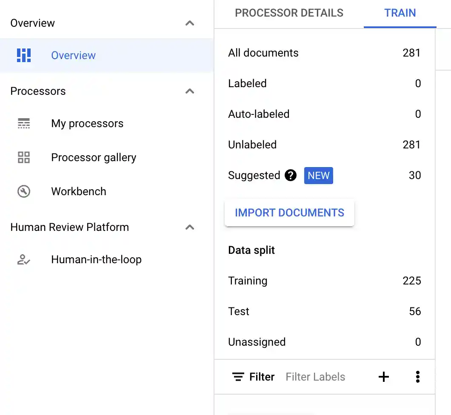Collapse the Processors section
The image size is (451, 415).
(x=190, y=91)
